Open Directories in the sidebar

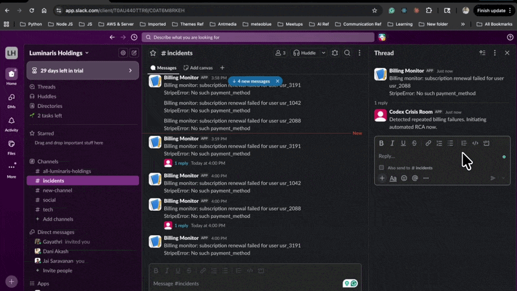[50, 106]
